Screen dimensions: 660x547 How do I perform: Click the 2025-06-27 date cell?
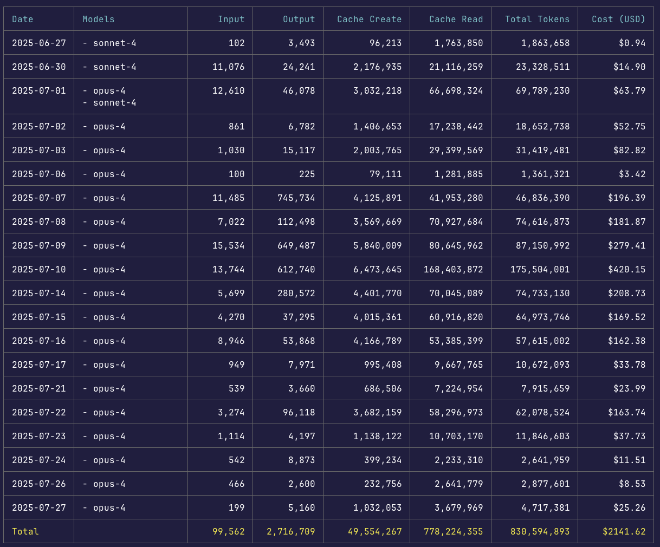click(x=39, y=43)
